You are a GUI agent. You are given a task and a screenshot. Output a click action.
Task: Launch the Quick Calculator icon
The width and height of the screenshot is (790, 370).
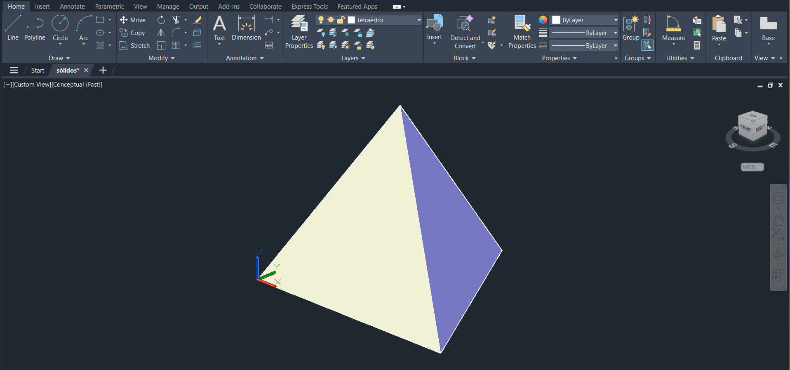(x=697, y=45)
